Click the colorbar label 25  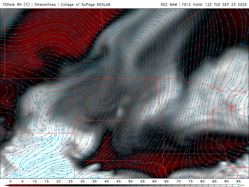(x=71, y=181)
